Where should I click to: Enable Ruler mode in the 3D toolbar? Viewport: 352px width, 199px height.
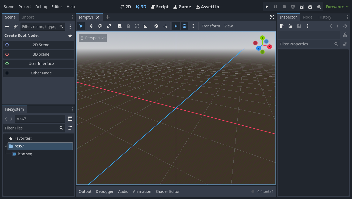pyautogui.click(x=145, y=26)
